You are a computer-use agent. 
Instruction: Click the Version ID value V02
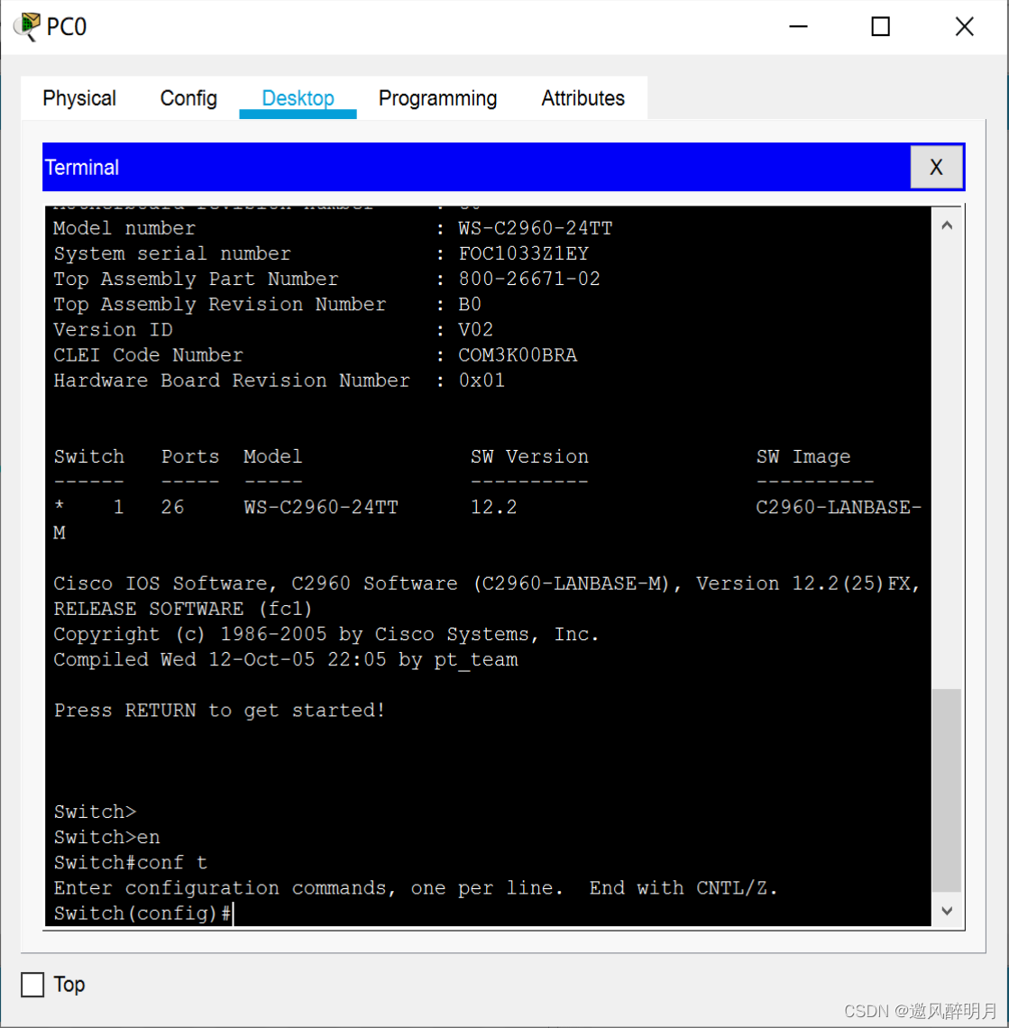point(475,330)
